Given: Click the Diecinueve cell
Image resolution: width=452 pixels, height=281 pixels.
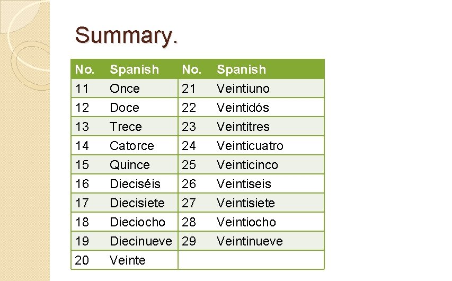Looking at the screenshot, I should pos(141,241).
